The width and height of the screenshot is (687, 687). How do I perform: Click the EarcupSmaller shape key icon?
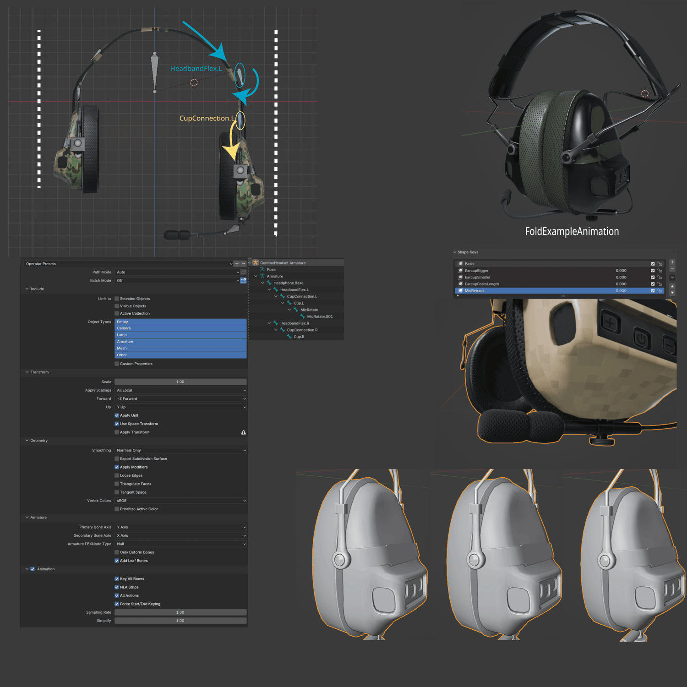click(x=460, y=277)
